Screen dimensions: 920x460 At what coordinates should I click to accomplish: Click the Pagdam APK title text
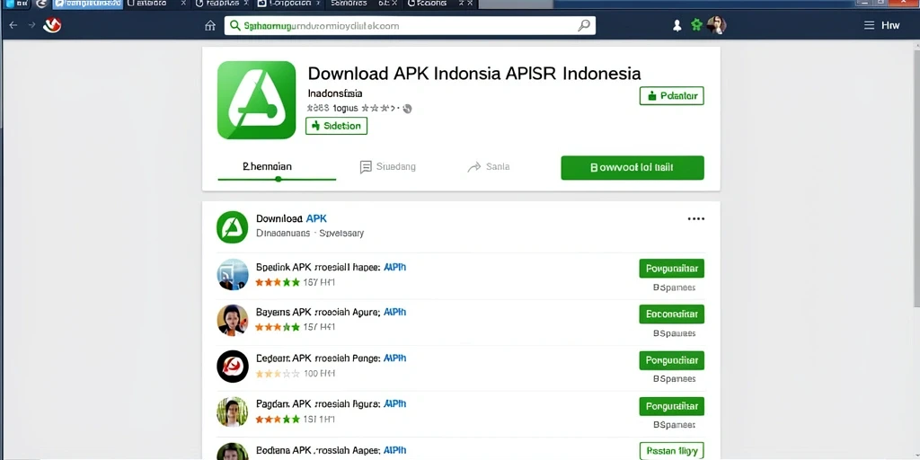331,403
